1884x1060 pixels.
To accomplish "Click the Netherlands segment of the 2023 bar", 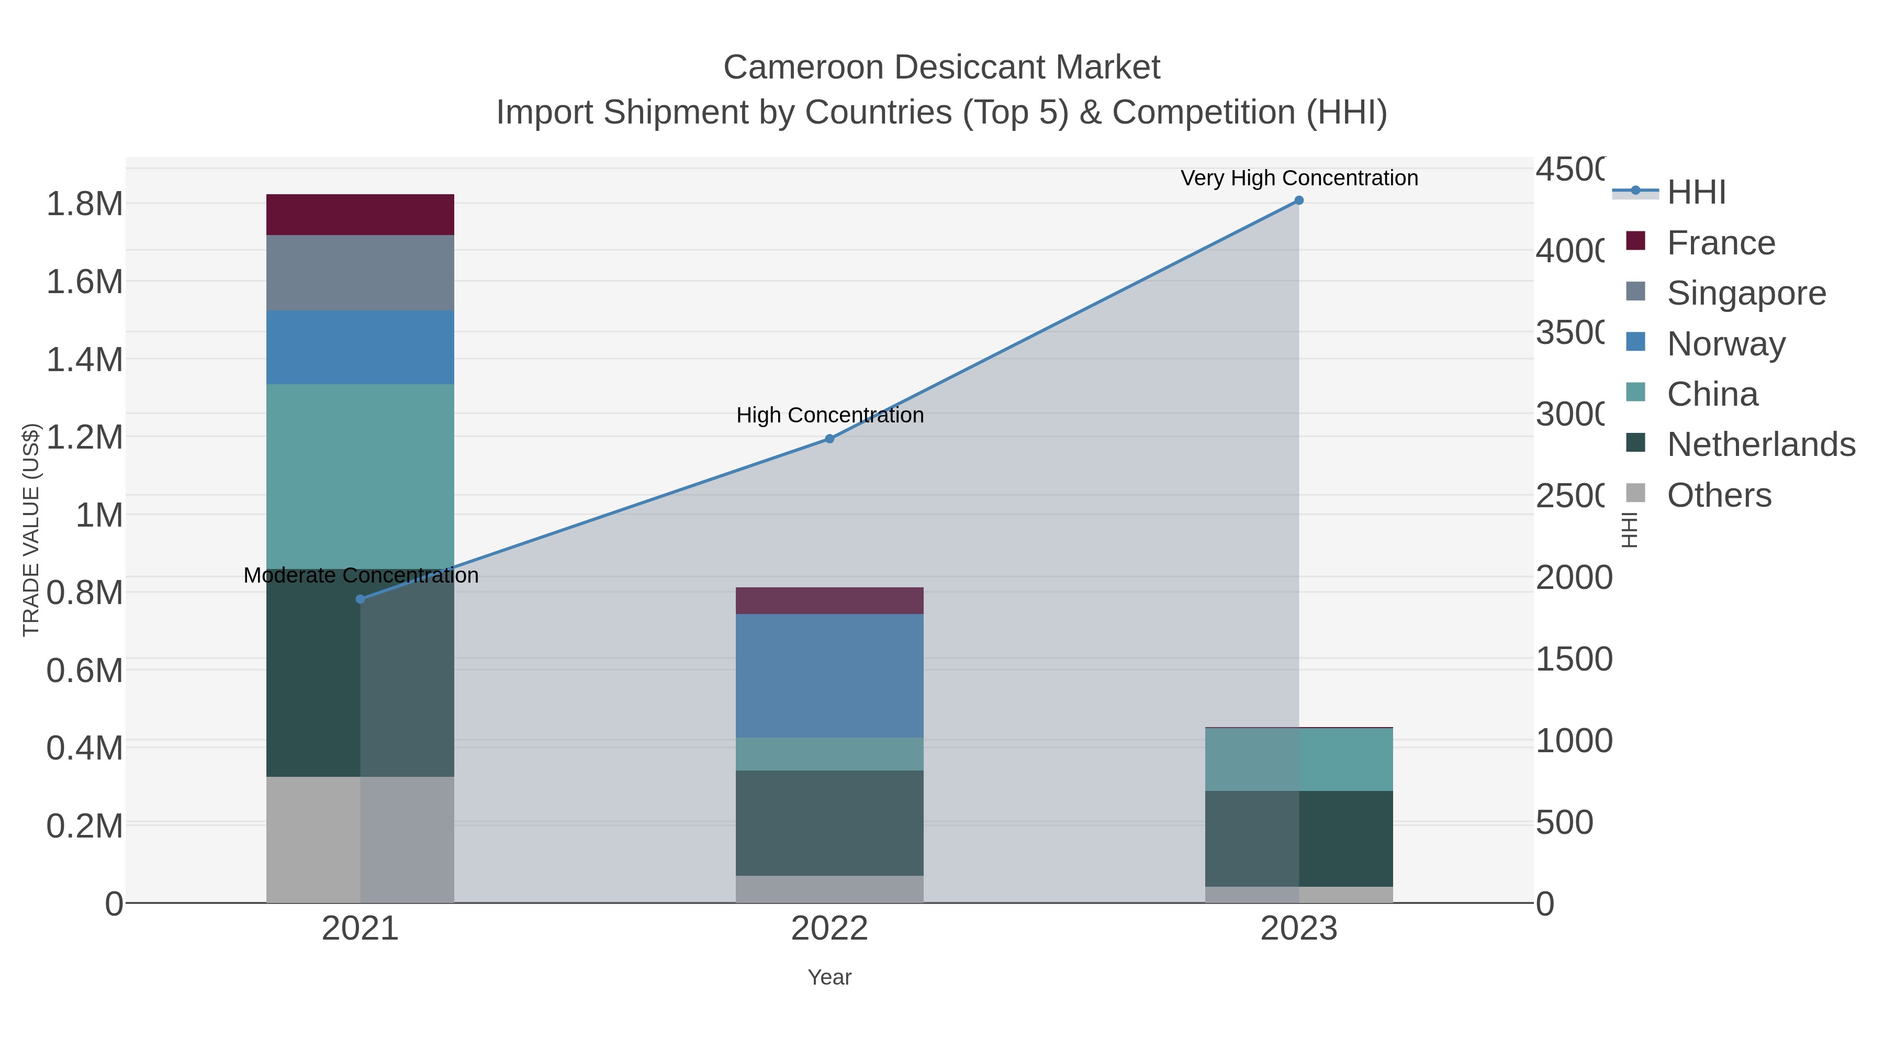I will click(x=1299, y=839).
